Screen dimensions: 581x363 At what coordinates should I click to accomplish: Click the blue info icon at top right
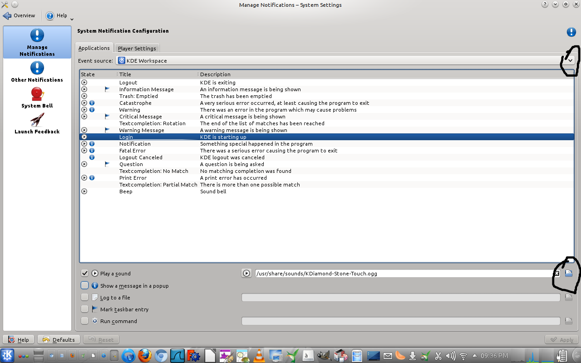pyautogui.click(x=571, y=32)
